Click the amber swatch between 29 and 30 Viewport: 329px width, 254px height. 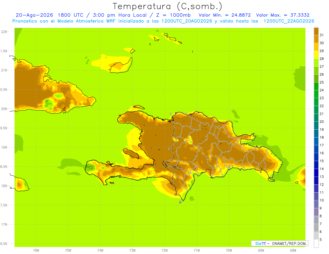point(316,47)
